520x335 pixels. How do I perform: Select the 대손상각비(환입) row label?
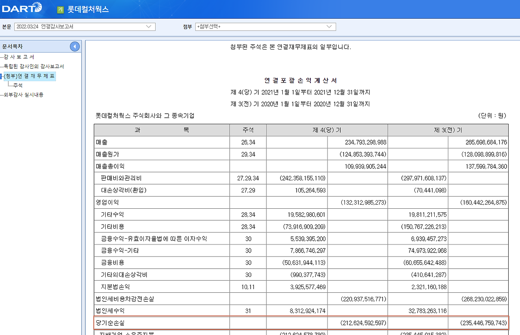coord(124,190)
